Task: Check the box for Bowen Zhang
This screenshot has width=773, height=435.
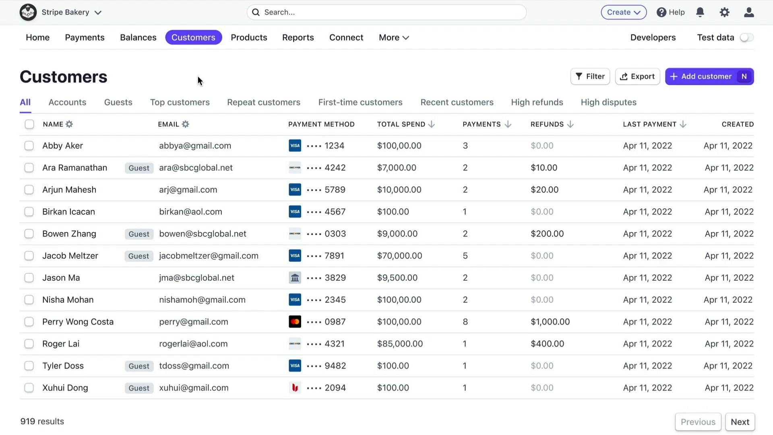Action: coord(29,234)
